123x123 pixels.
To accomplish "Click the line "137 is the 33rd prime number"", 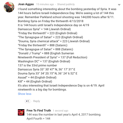I will (37, 65).
